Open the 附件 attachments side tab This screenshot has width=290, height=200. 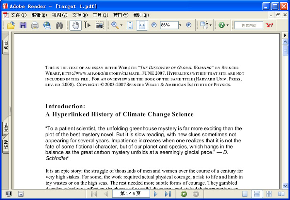5,127
